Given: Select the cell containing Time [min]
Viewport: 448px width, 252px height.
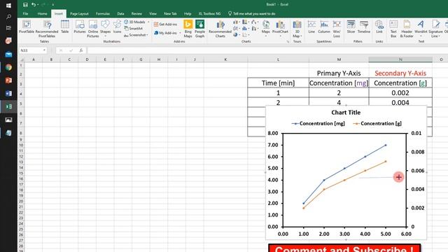Looking at the screenshot, I should click(278, 83).
